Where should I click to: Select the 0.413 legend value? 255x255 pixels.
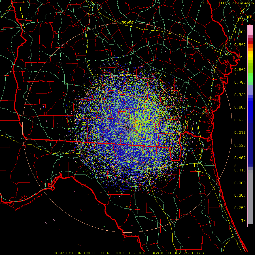[240, 170]
